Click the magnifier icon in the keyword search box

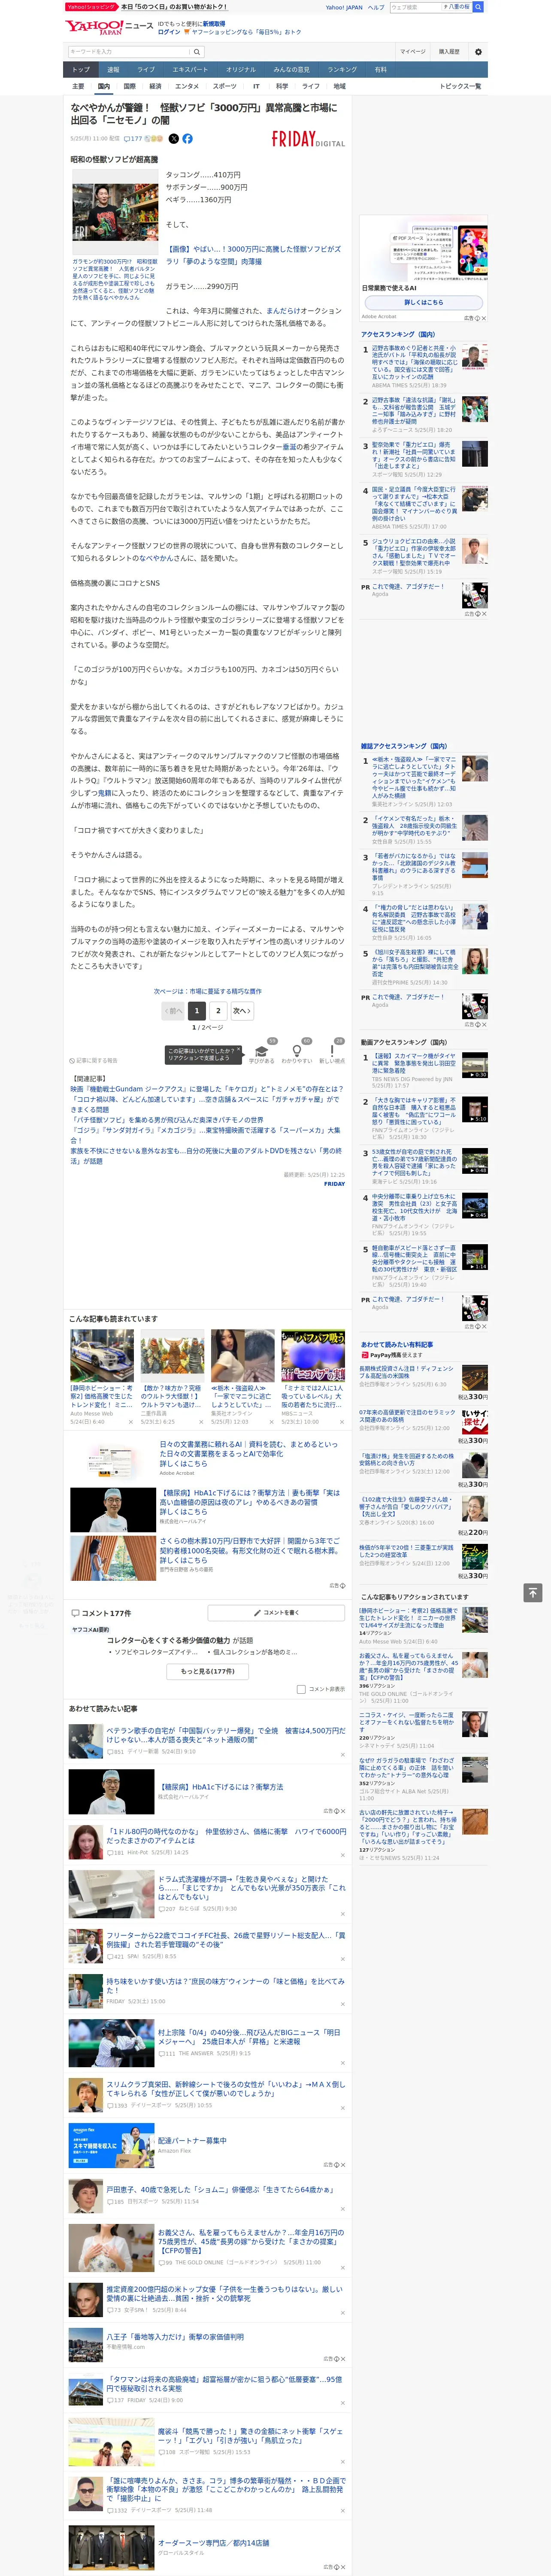pos(197,51)
